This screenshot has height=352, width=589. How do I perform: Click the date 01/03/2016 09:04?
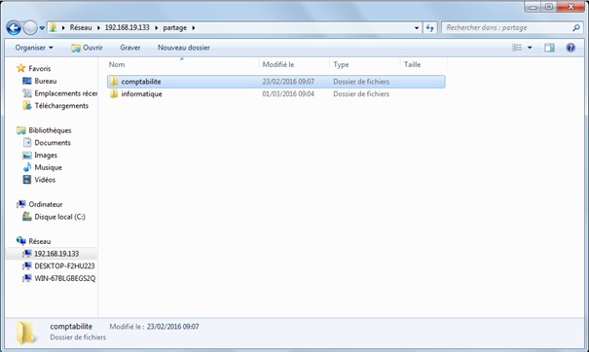288,94
